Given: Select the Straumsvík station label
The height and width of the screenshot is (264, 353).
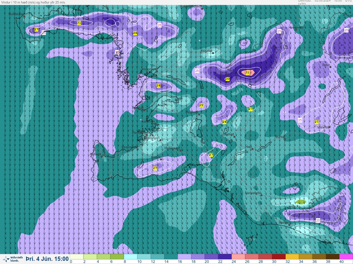Looking at the screenshot, I should (x=129, y=147).
